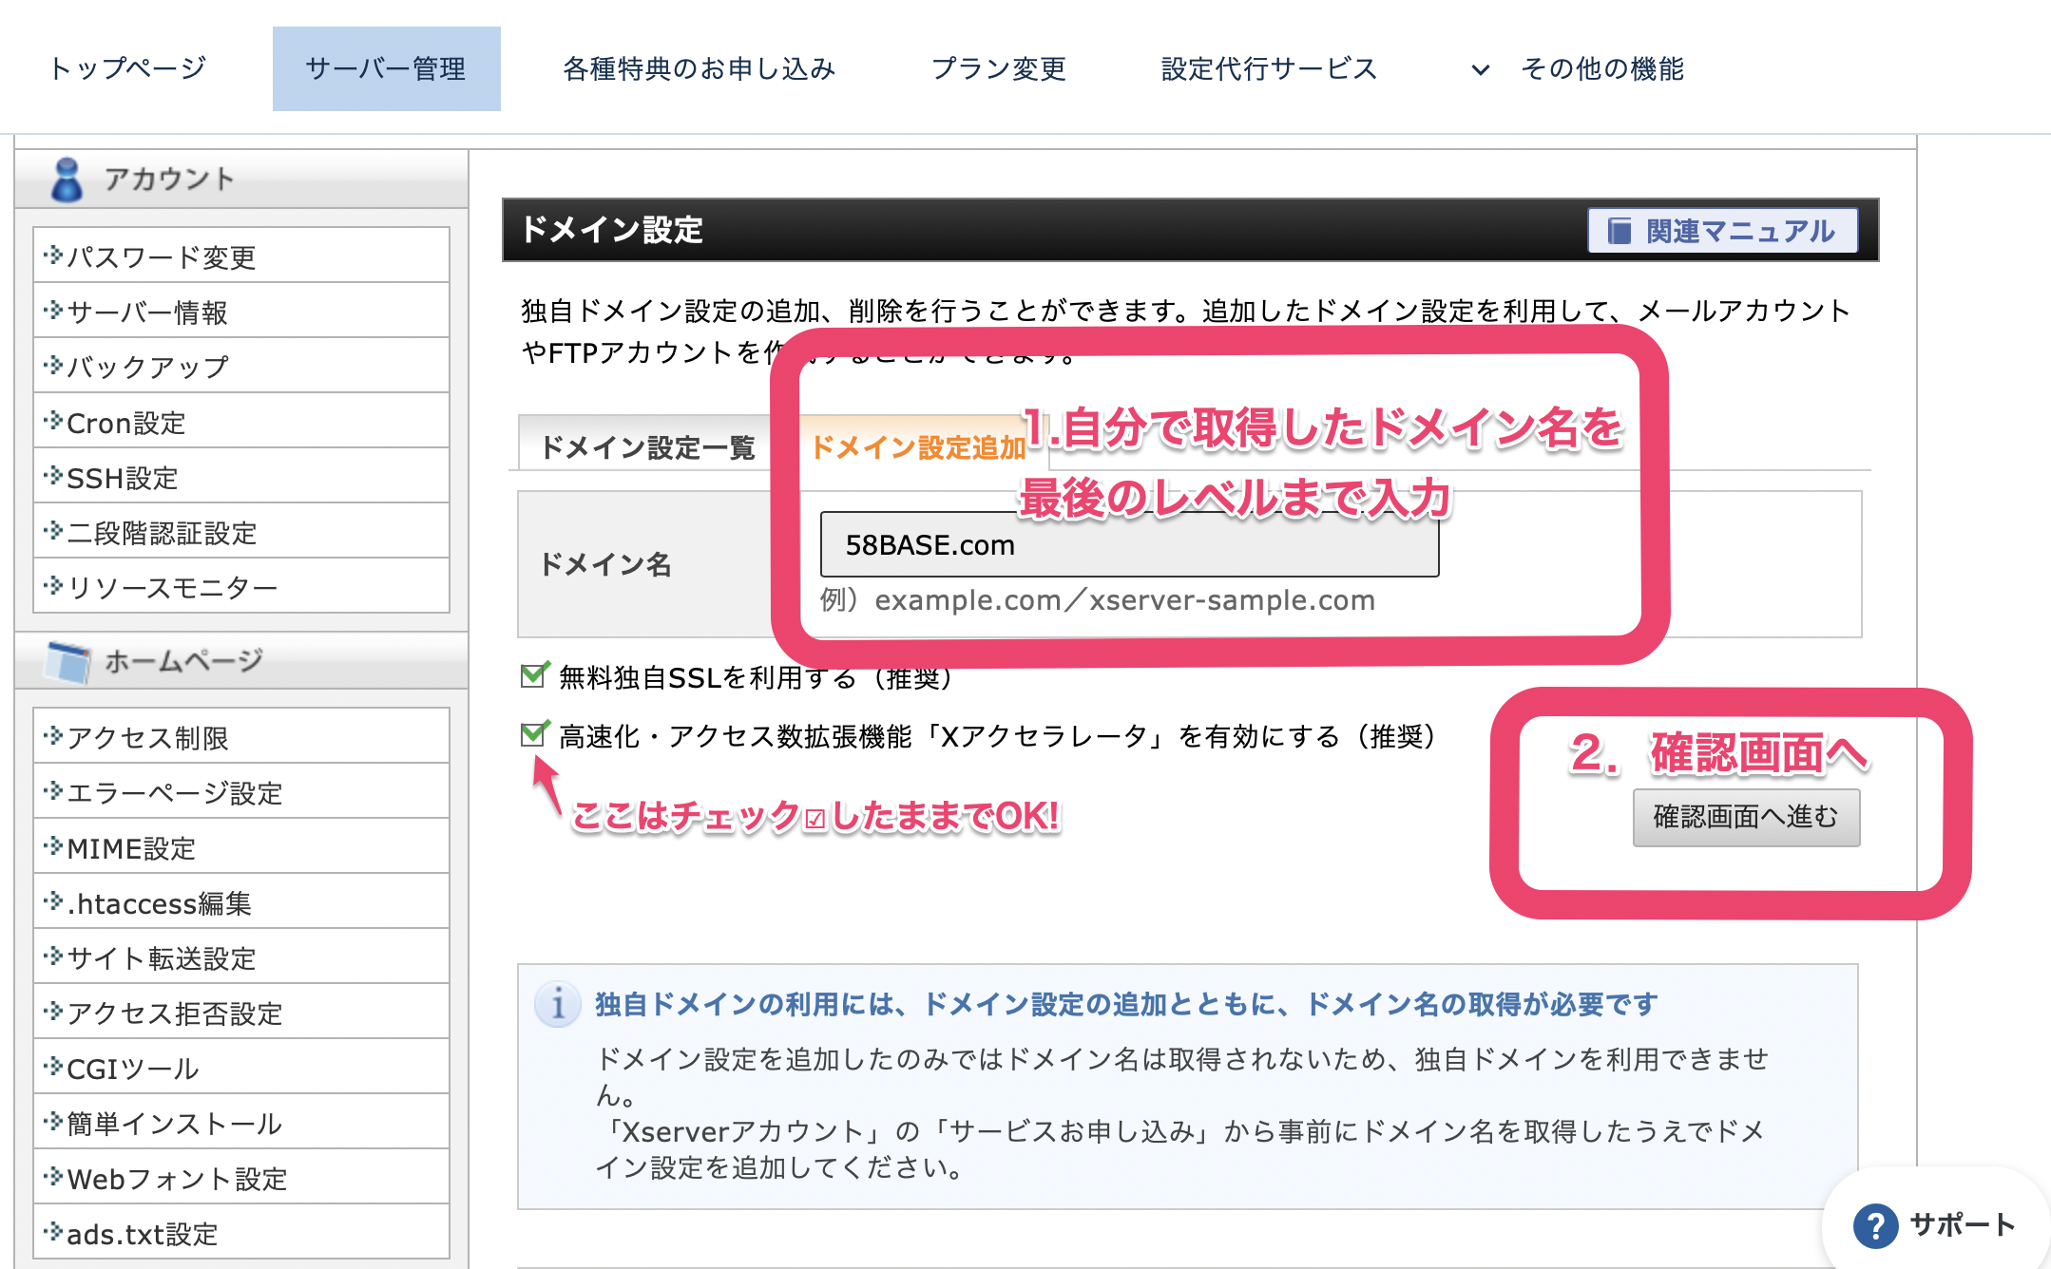The height and width of the screenshot is (1269, 2051).
Task: Open the SSH設定 link
Action: [x=123, y=478]
